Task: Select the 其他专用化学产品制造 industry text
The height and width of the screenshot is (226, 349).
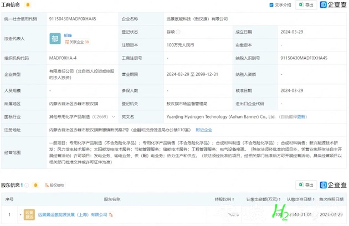Action: coord(69,117)
